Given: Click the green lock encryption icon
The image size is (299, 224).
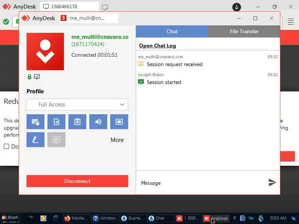Looking at the screenshot, I should pyautogui.click(x=30, y=77).
